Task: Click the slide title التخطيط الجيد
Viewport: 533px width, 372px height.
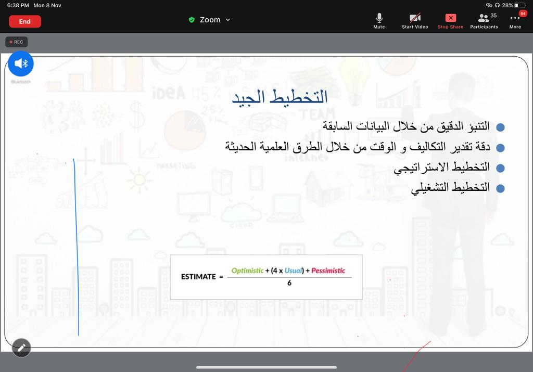Action: 280,97
